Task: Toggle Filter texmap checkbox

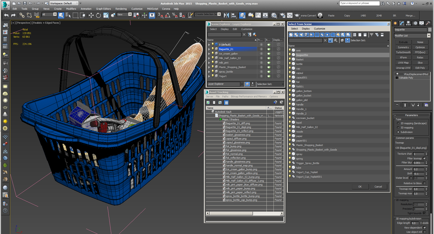Action: coord(424,159)
